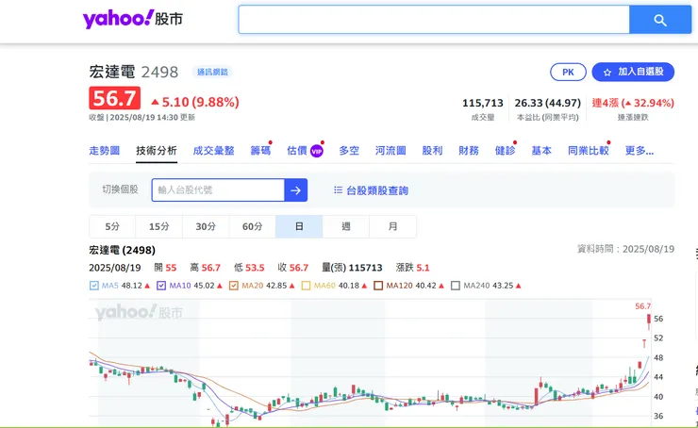Open the 河流圖 tab
Viewport: 698px width, 428px height.
(391, 151)
